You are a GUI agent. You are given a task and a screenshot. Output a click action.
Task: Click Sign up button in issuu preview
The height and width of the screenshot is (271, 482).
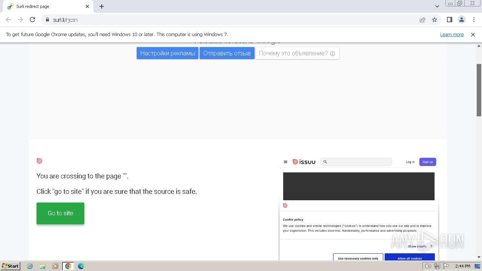[427, 162]
